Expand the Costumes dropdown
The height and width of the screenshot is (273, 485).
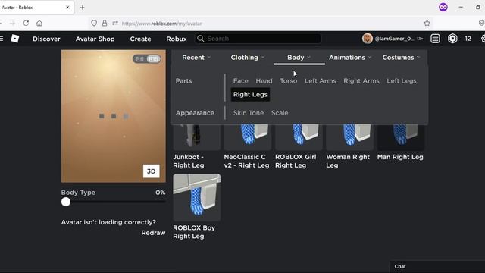tap(401, 58)
